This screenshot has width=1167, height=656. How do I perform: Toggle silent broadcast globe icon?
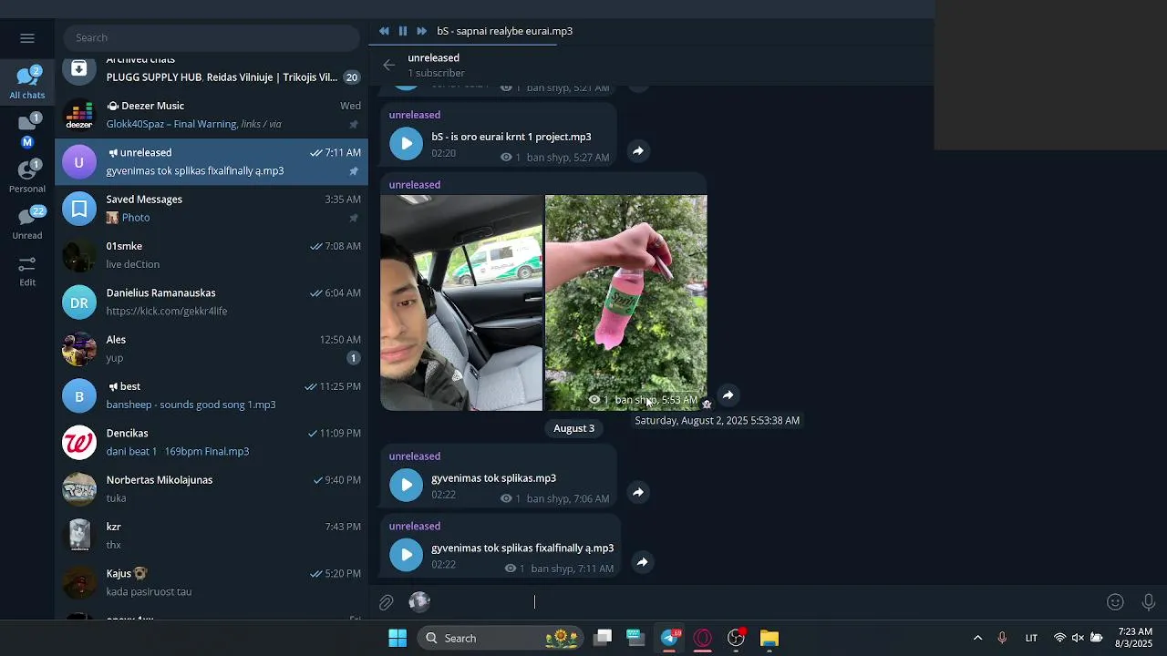(x=419, y=601)
